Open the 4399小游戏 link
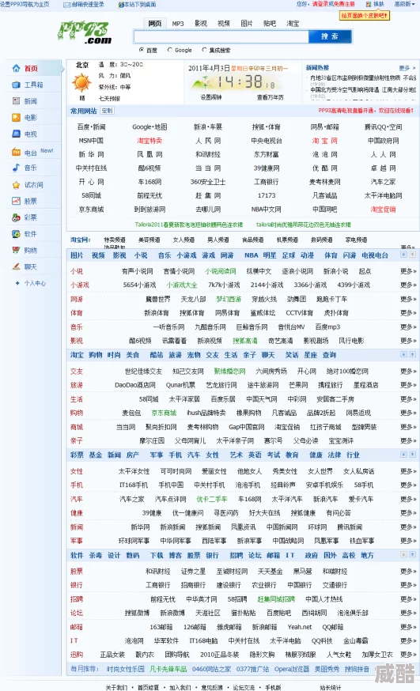 tap(354, 285)
